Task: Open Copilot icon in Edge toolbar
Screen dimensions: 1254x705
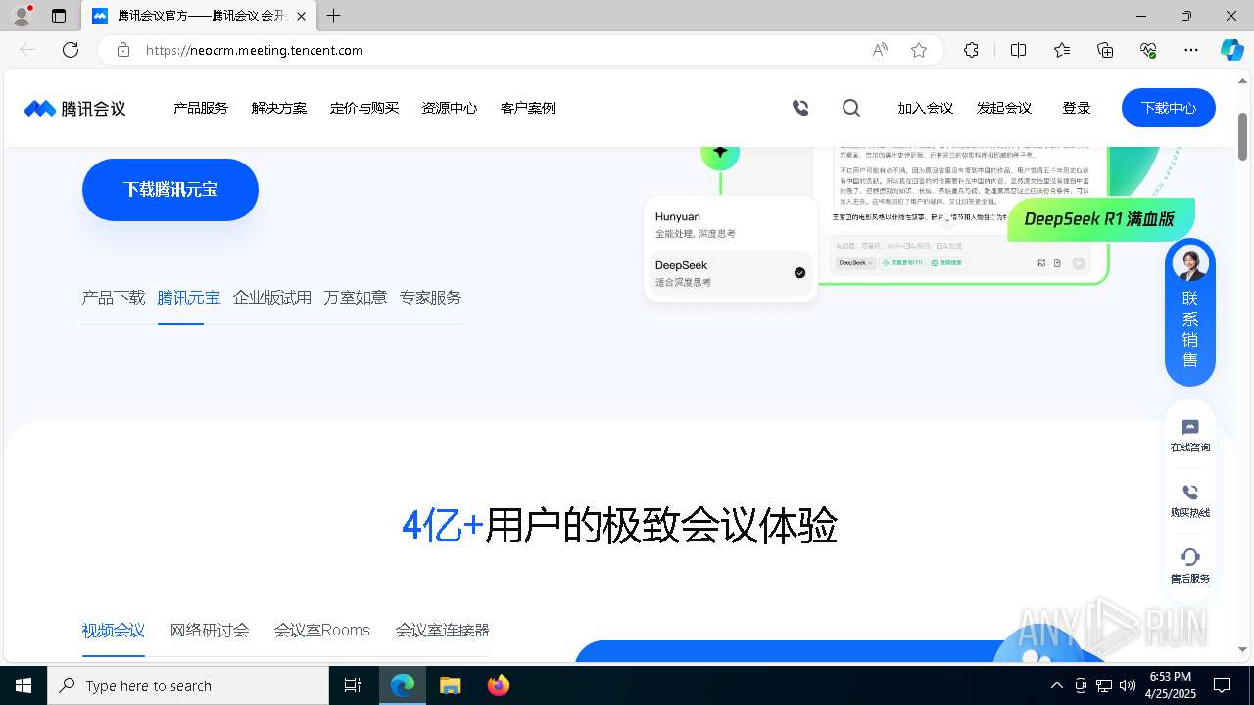Action: (x=1231, y=50)
